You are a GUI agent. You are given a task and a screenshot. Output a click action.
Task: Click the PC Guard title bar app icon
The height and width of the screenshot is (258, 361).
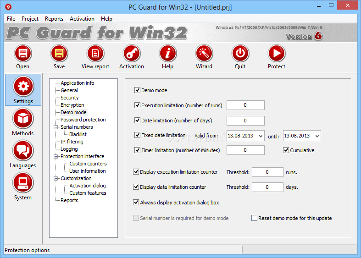point(8,7)
